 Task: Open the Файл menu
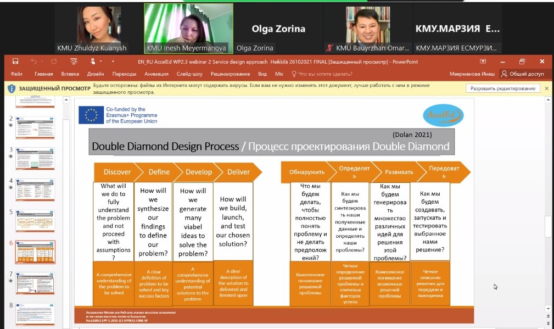(x=16, y=74)
